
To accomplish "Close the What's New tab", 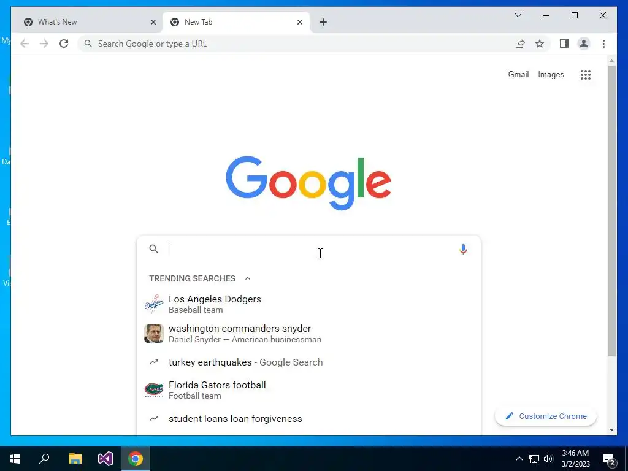I will tap(153, 22).
